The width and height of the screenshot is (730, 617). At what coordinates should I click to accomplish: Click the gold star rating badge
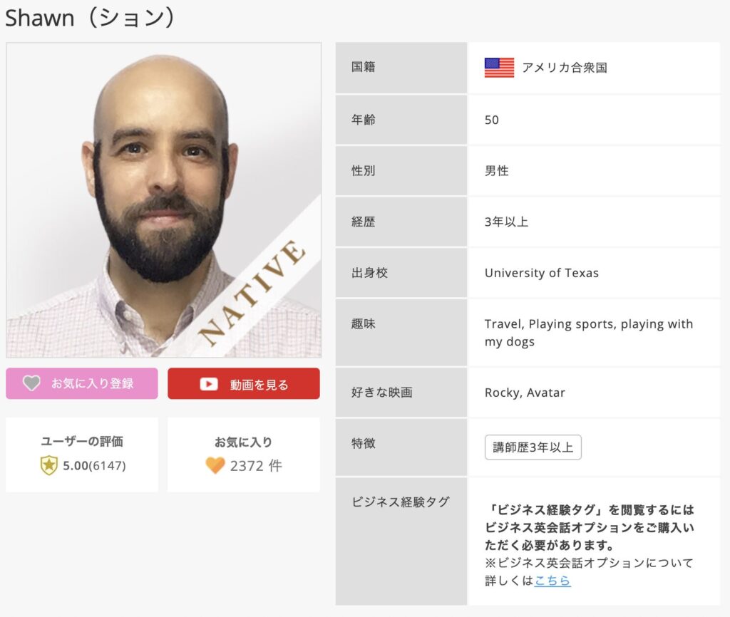click(x=49, y=465)
